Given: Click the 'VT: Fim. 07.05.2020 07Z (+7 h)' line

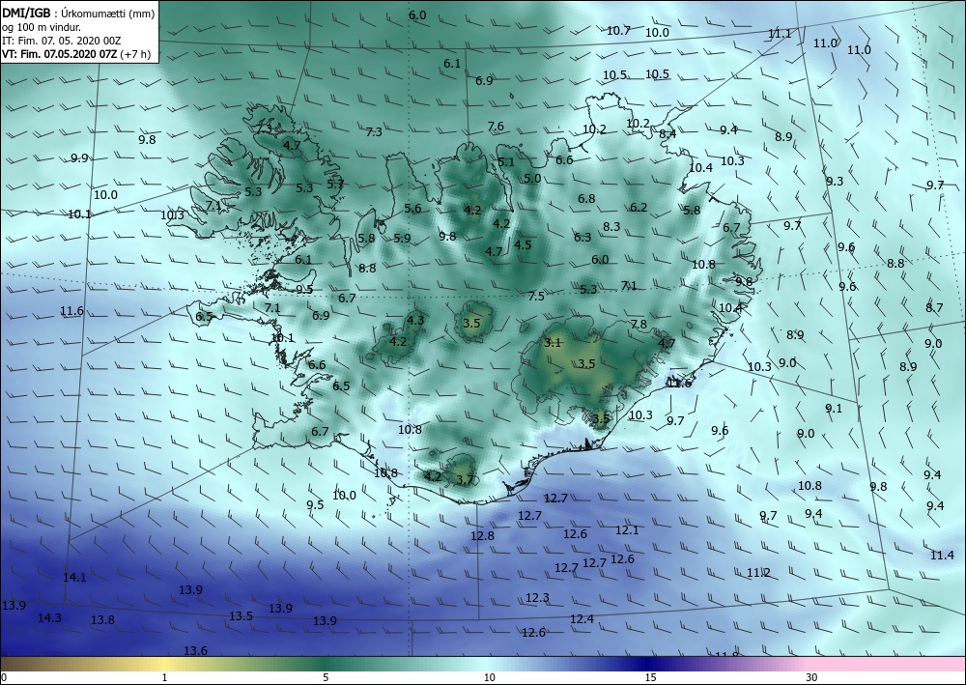Looking at the screenshot, I should click(x=75, y=54).
